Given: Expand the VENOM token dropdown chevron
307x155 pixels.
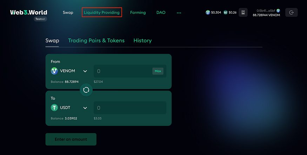Looking at the screenshot, I should tap(85, 71).
